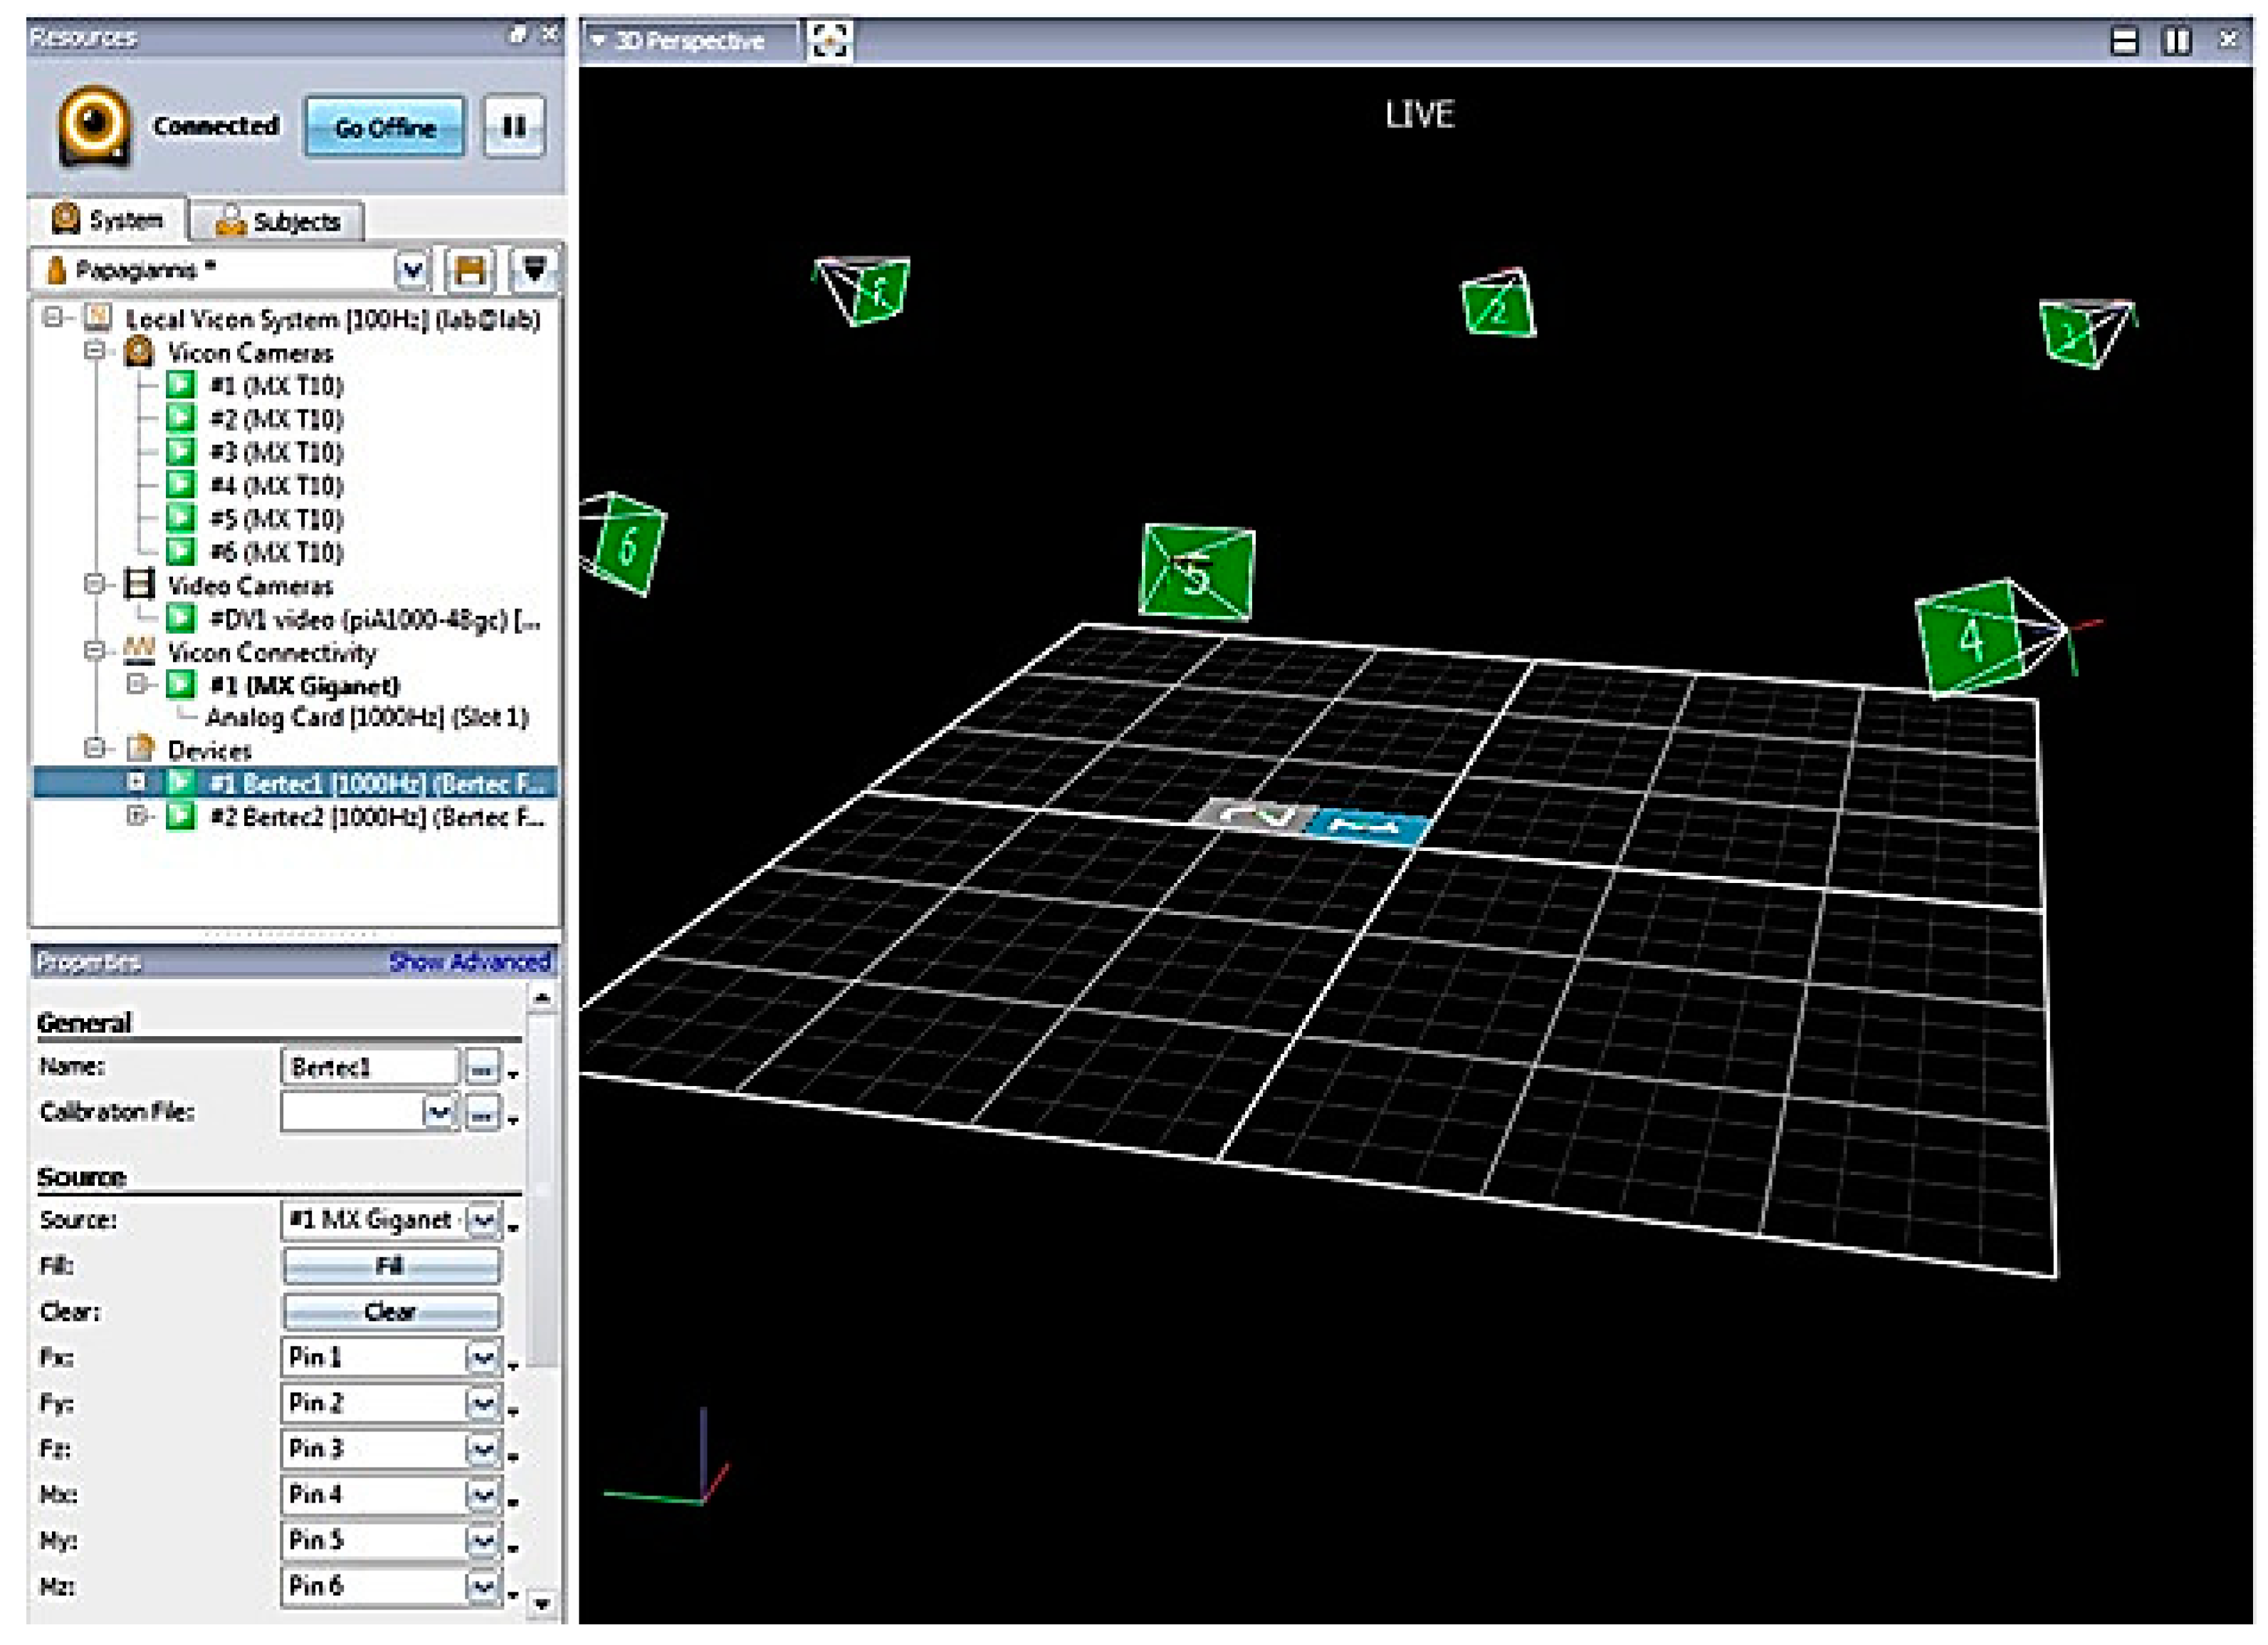2268x1645 pixels.
Task: Click Show Advanced properties link
Action: [470, 961]
